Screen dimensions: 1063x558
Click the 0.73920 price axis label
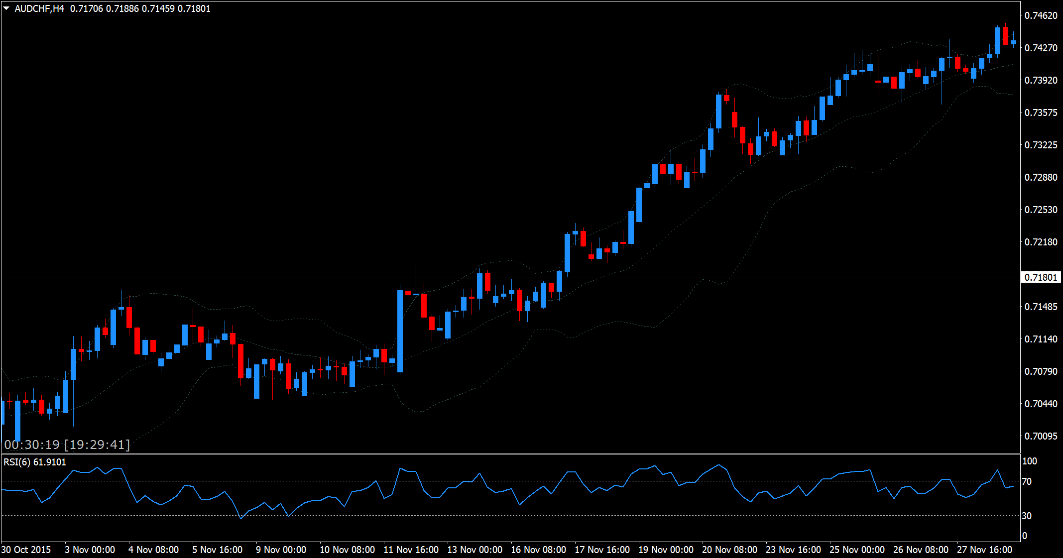coord(1041,80)
